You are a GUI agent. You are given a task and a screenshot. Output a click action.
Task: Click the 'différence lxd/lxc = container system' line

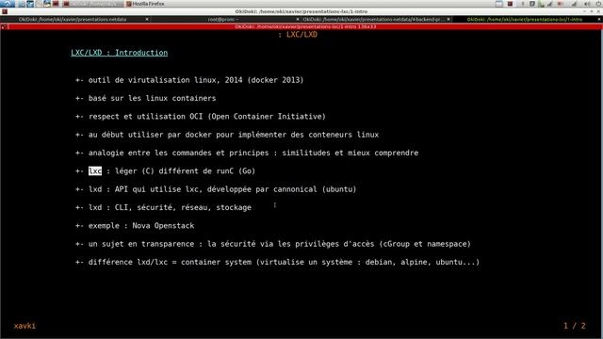coord(284,262)
